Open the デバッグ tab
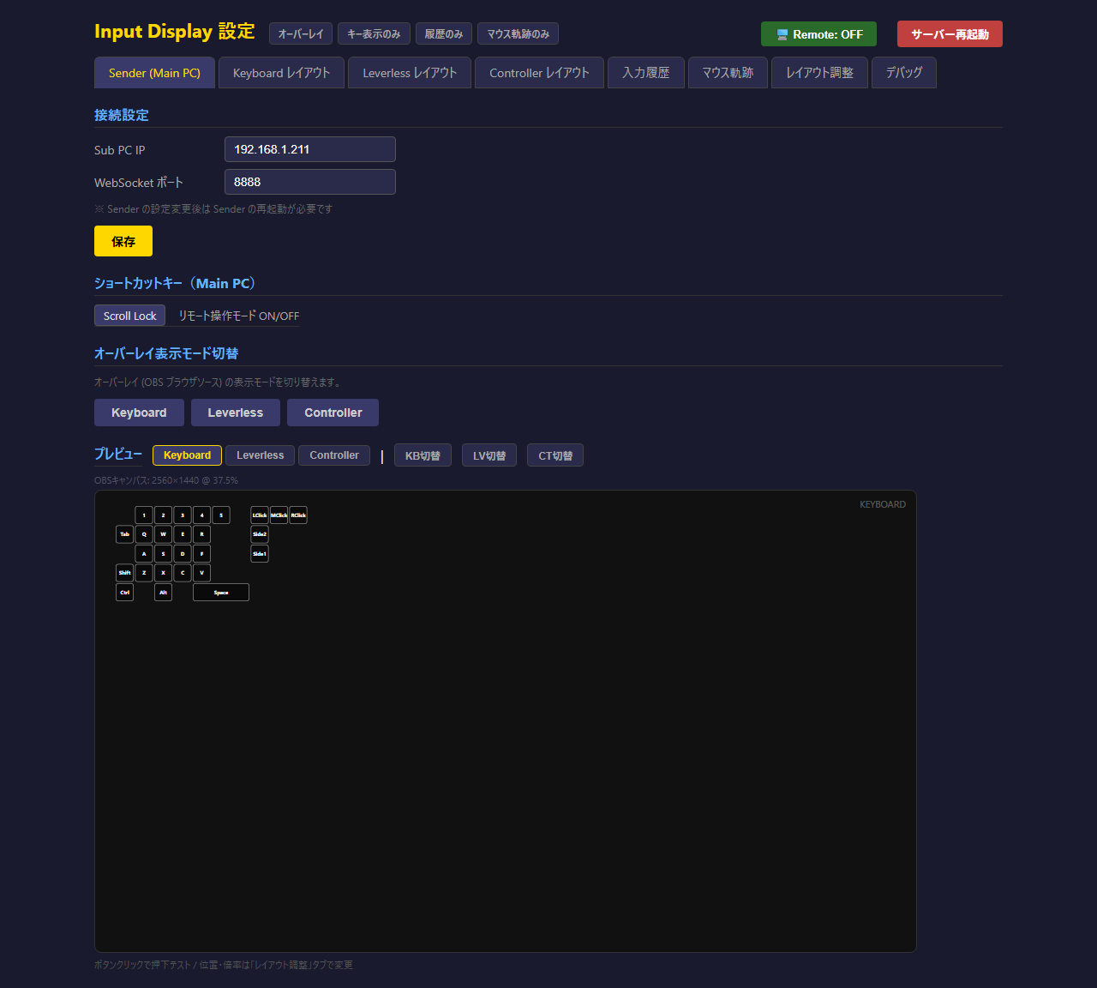The width and height of the screenshot is (1097, 988). coord(904,73)
